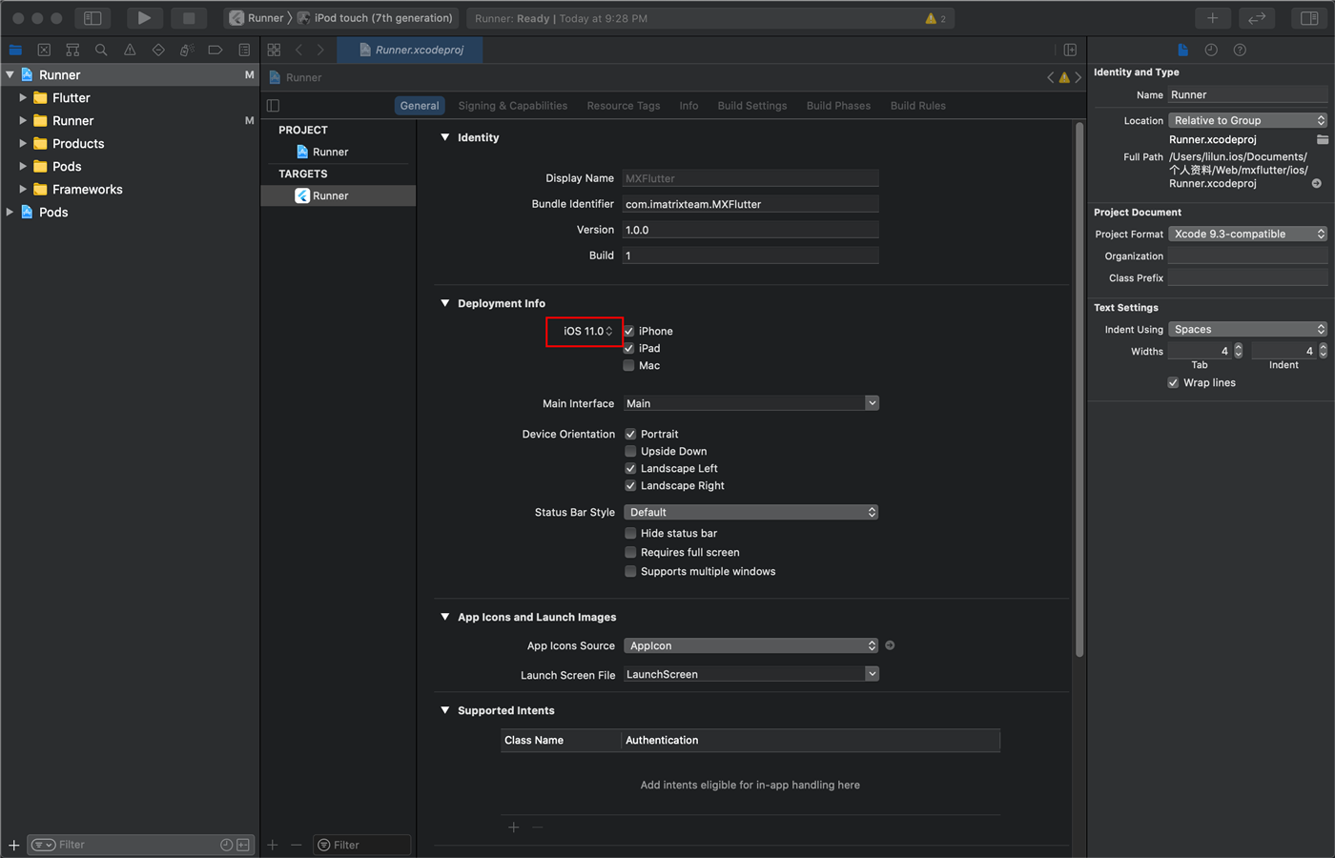Toggle Portrait orientation checkbox
The image size is (1335, 858).
coord(630,434)
